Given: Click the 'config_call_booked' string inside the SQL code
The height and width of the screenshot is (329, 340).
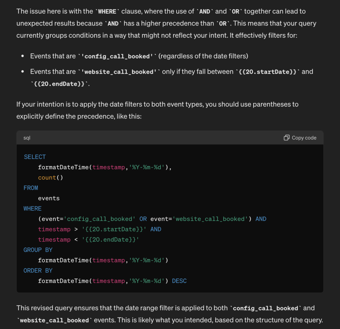Looking at the screenshot, I should coord(100,219).
